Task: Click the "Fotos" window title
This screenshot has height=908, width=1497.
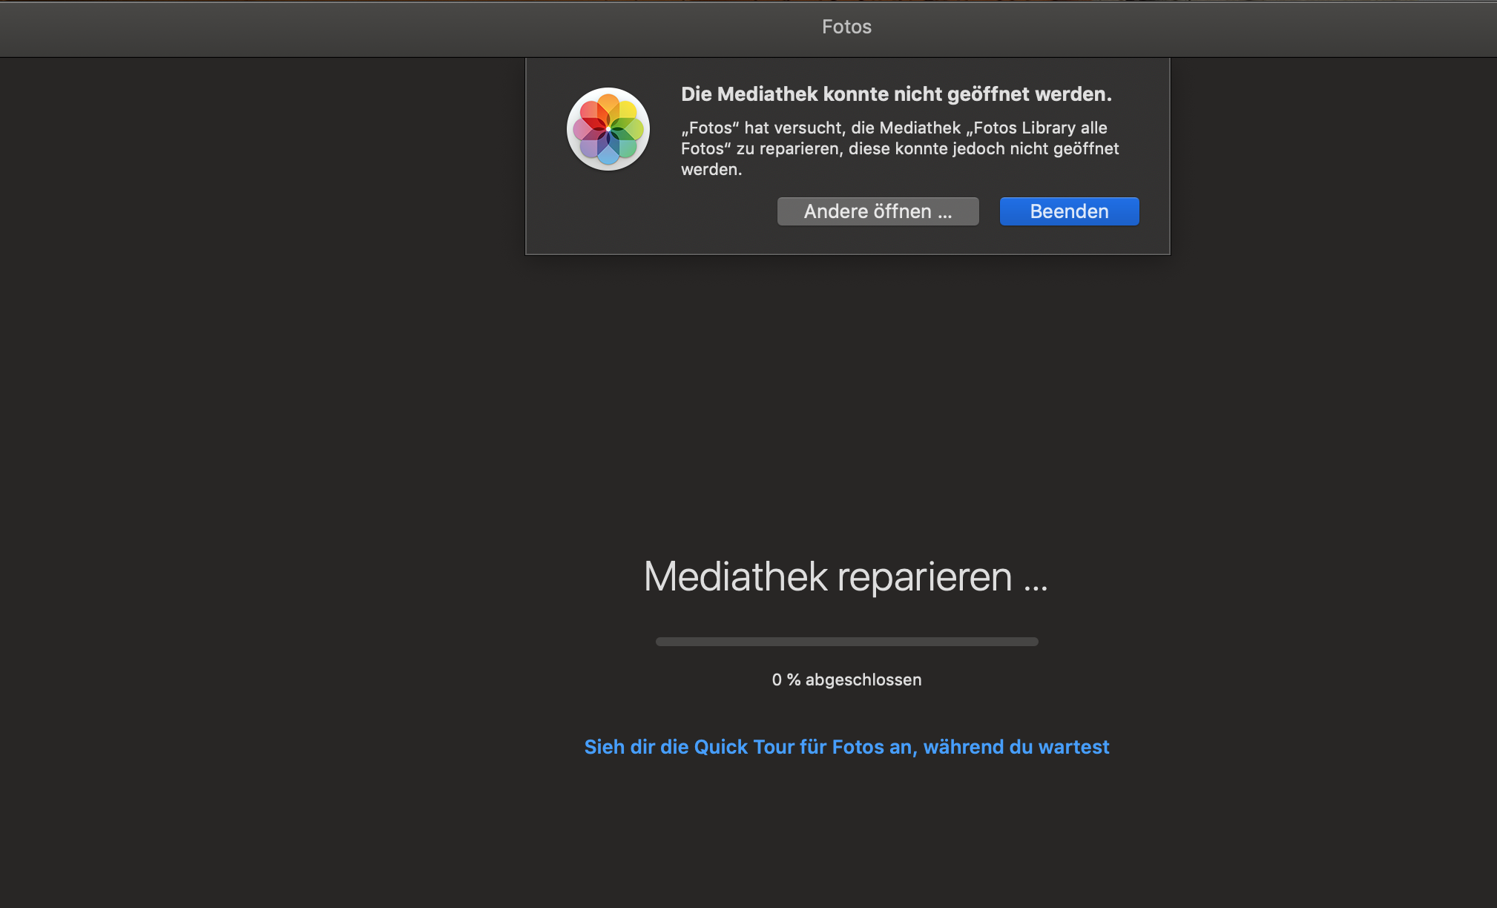Action: coord(846,27)
